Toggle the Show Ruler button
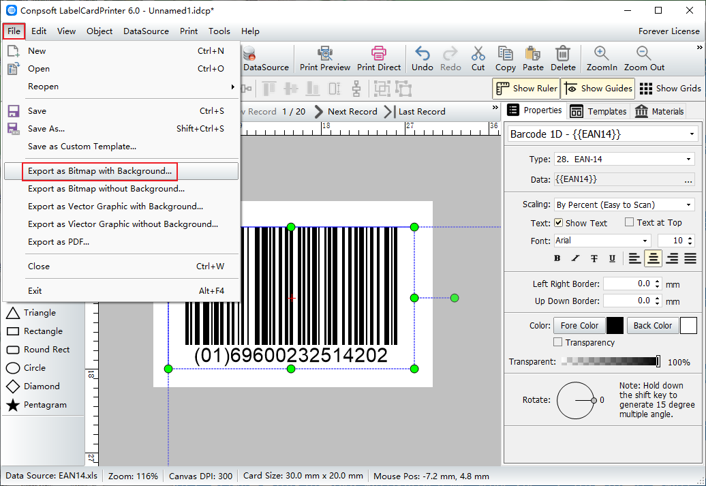Image resolution: width=706 pixels, height=486 pixels. (526, 89)
